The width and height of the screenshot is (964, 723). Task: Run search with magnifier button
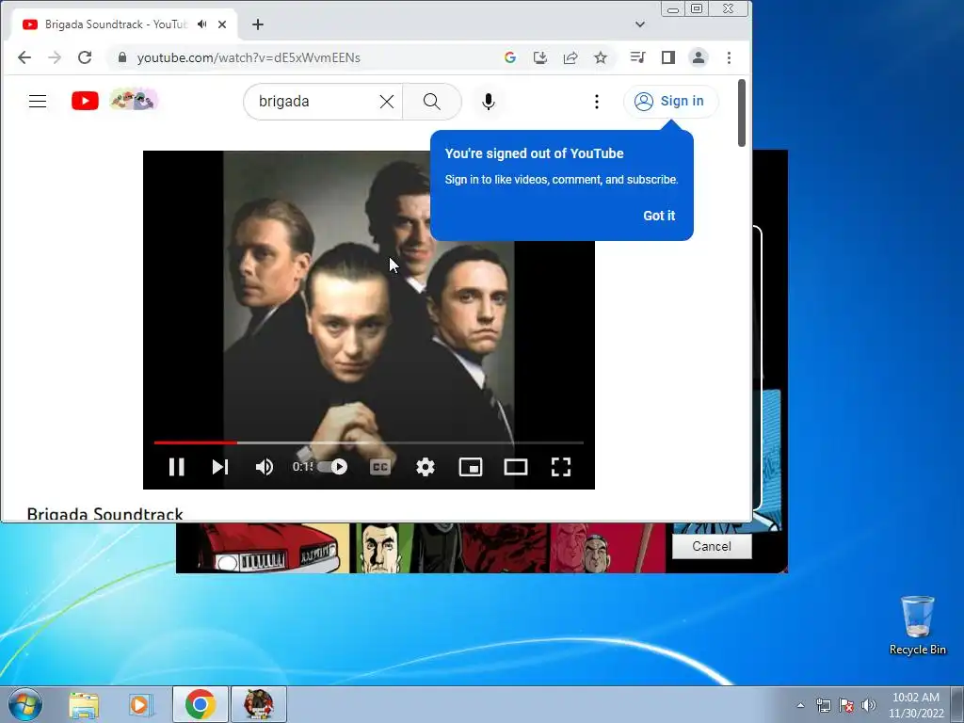431,102
